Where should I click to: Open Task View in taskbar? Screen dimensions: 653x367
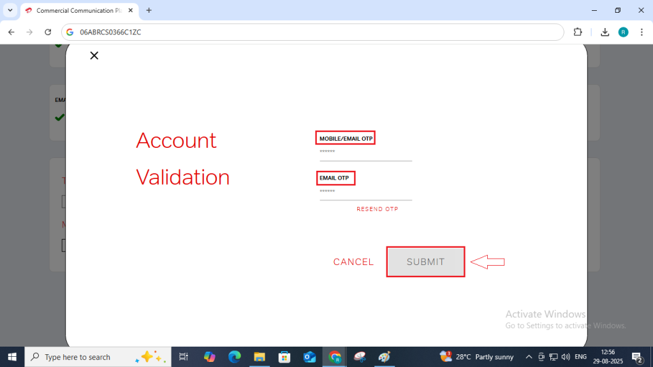[x=183, y=357]
